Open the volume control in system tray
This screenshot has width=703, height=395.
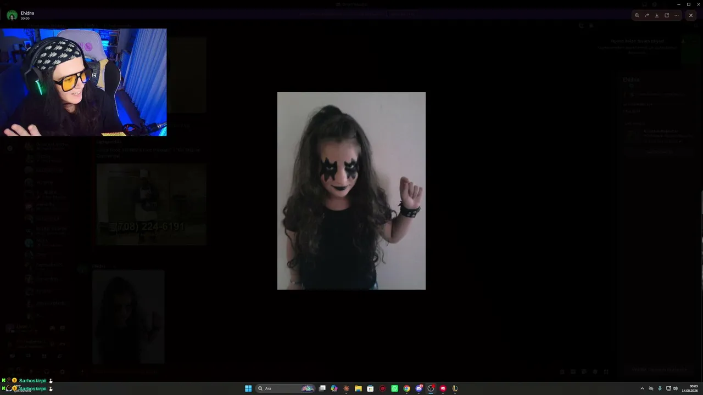click(x=675, y=388)
